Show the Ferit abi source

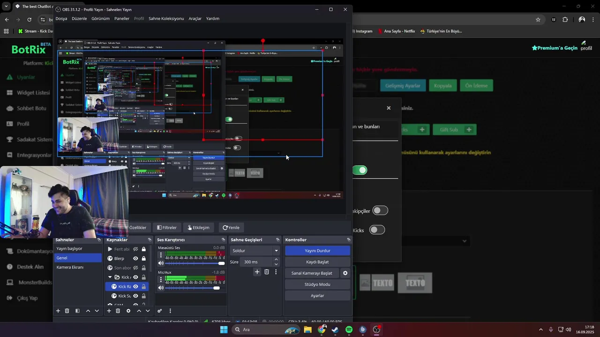click(x=135, y=249)
